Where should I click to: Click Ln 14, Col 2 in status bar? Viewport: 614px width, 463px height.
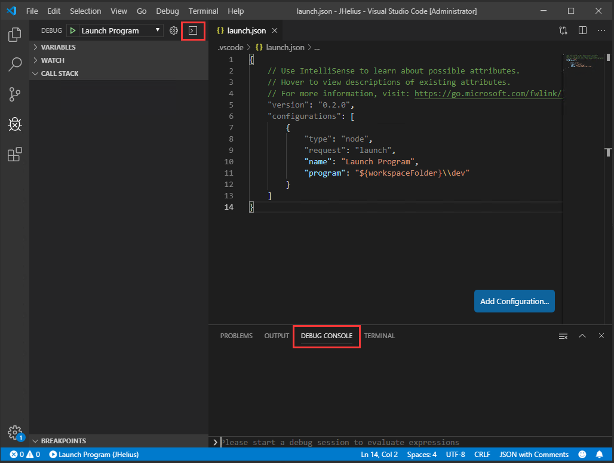(x=379, y=455)
